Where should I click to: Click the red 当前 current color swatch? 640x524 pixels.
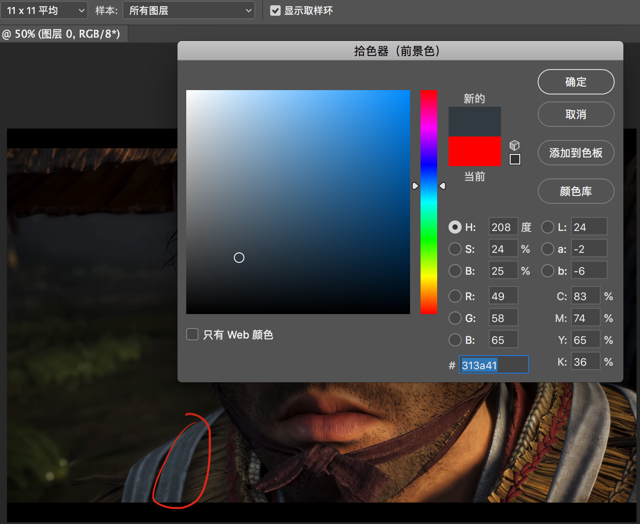click(474, 151)
